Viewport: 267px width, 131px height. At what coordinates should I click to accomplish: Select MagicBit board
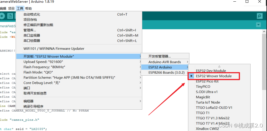(x=219, y=97)
